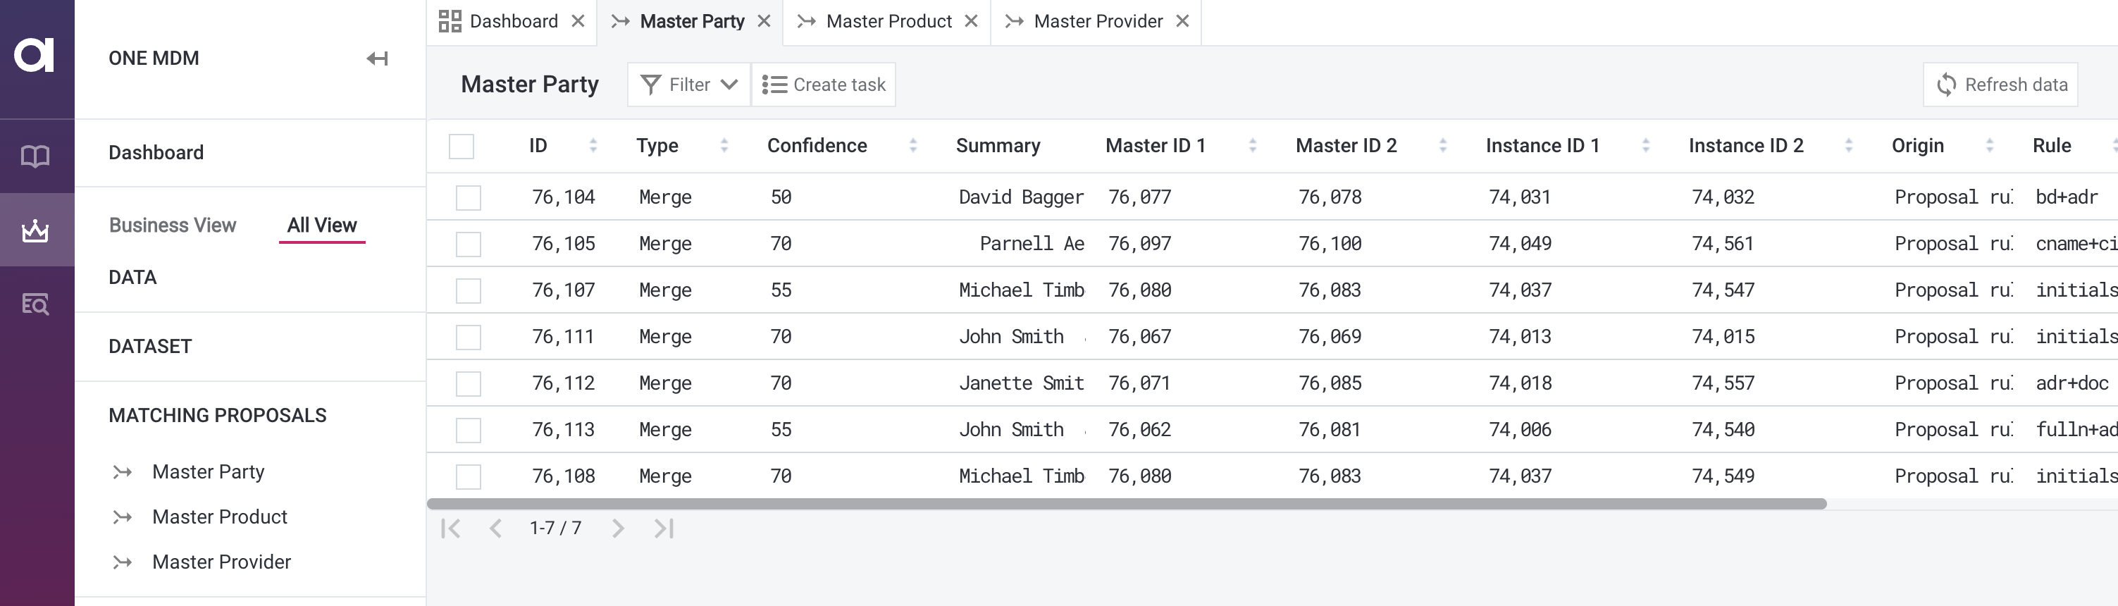The width and height of the screenshot is (2118, 606).
Task: Open the book icon in left rail
Action: click(x=35, y=156)
